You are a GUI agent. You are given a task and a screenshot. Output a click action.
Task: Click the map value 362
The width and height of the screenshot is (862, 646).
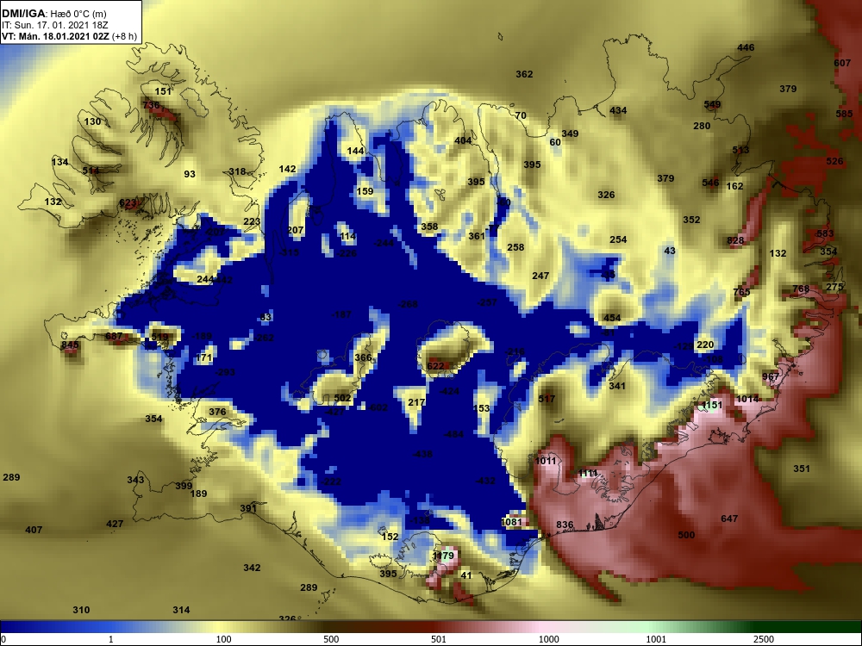524,74
